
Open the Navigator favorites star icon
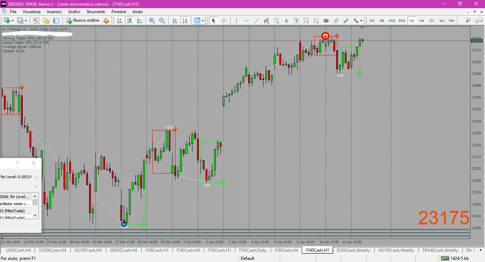[46, 21]
